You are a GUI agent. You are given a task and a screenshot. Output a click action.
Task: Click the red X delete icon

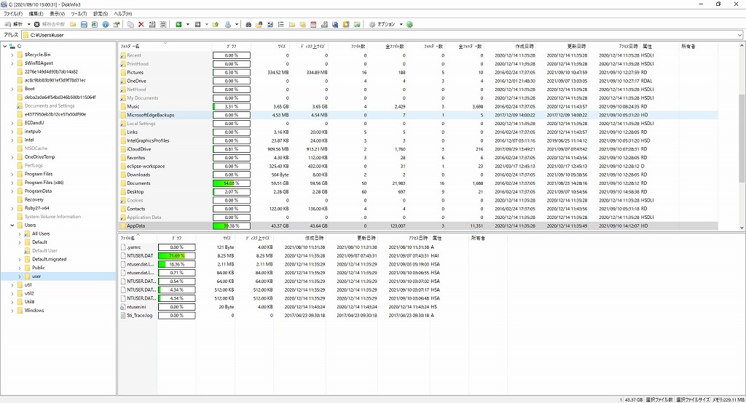141,24
